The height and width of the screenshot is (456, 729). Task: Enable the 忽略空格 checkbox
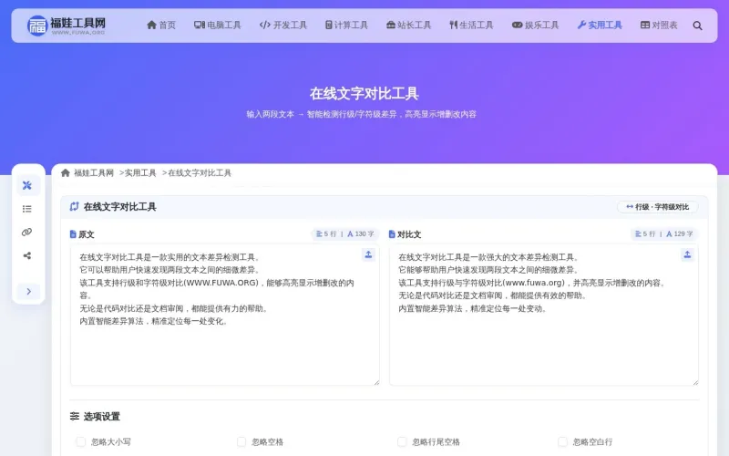[241, 441]
